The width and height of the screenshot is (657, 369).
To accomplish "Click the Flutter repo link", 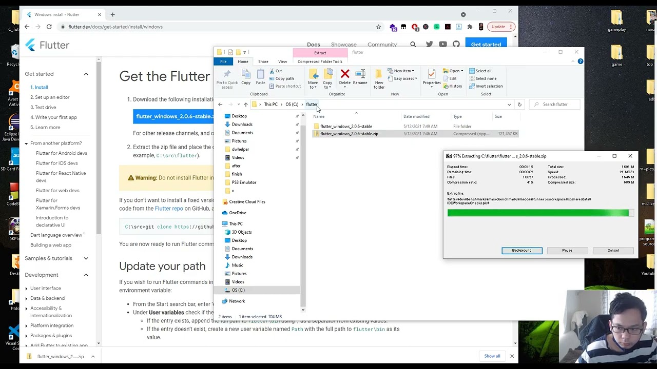I will [169, 209].
